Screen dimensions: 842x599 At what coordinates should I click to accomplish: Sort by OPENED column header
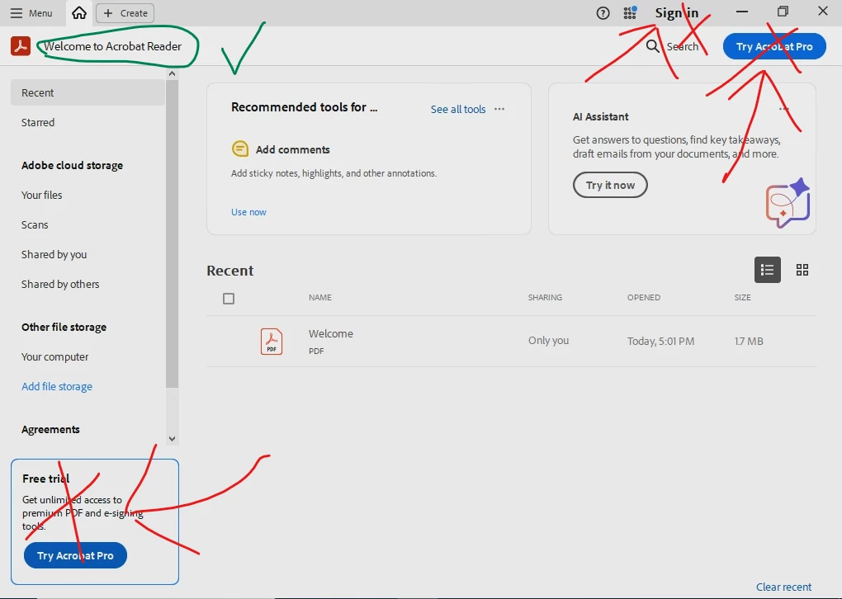coord(644,297)
